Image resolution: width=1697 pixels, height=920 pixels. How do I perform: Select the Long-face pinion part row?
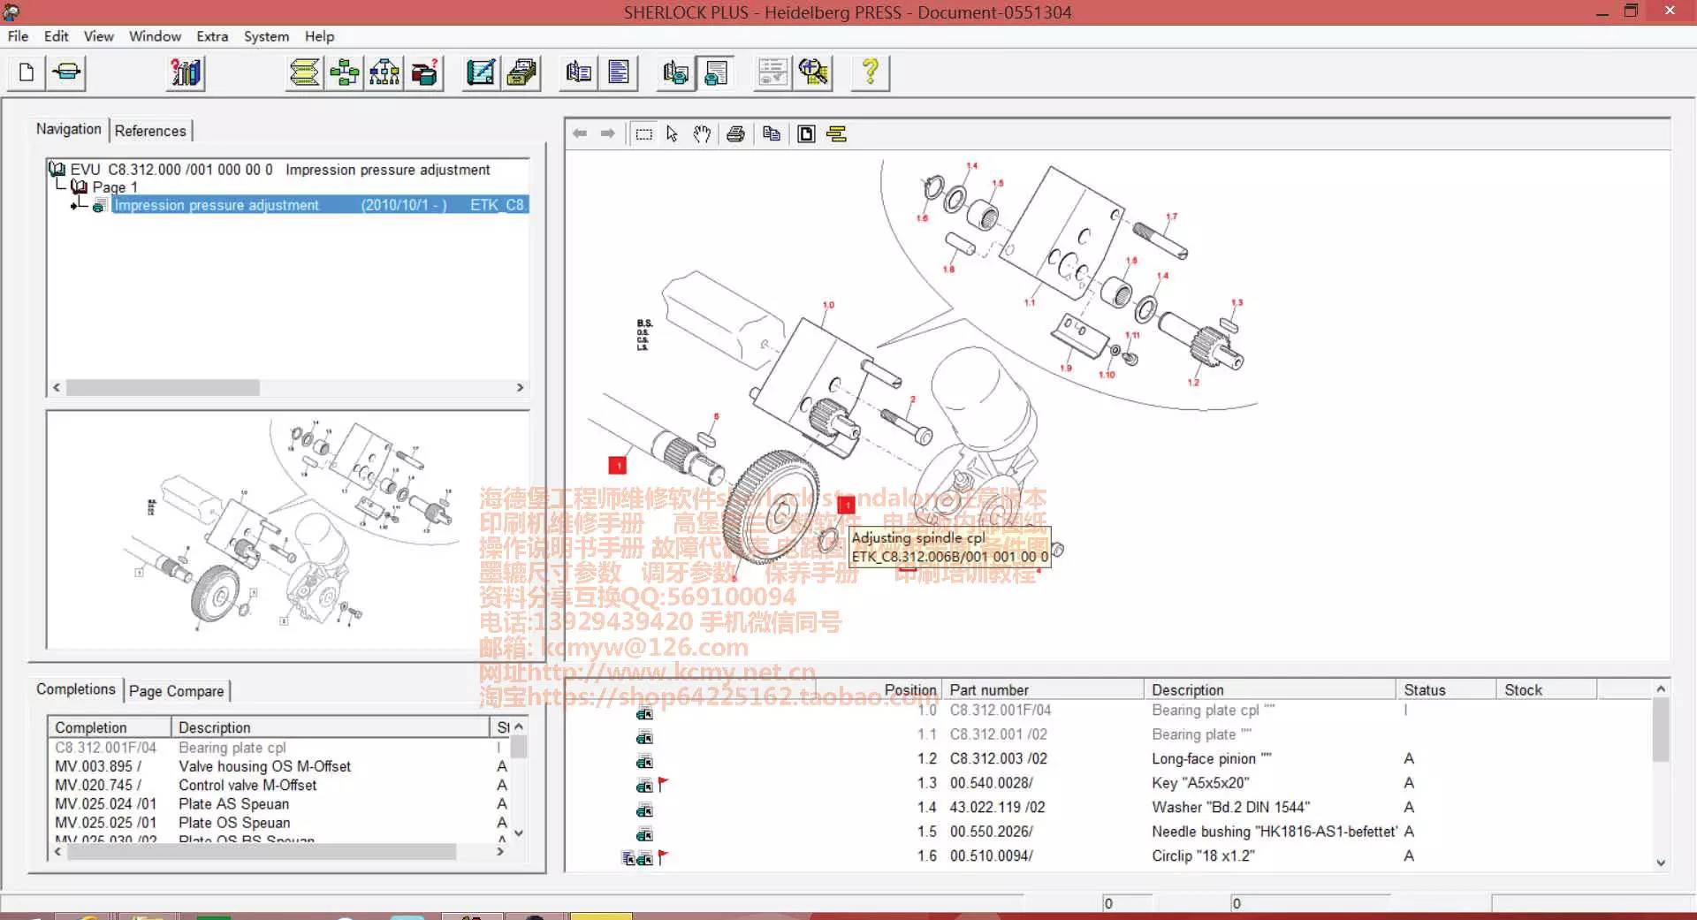[1108, 759]
